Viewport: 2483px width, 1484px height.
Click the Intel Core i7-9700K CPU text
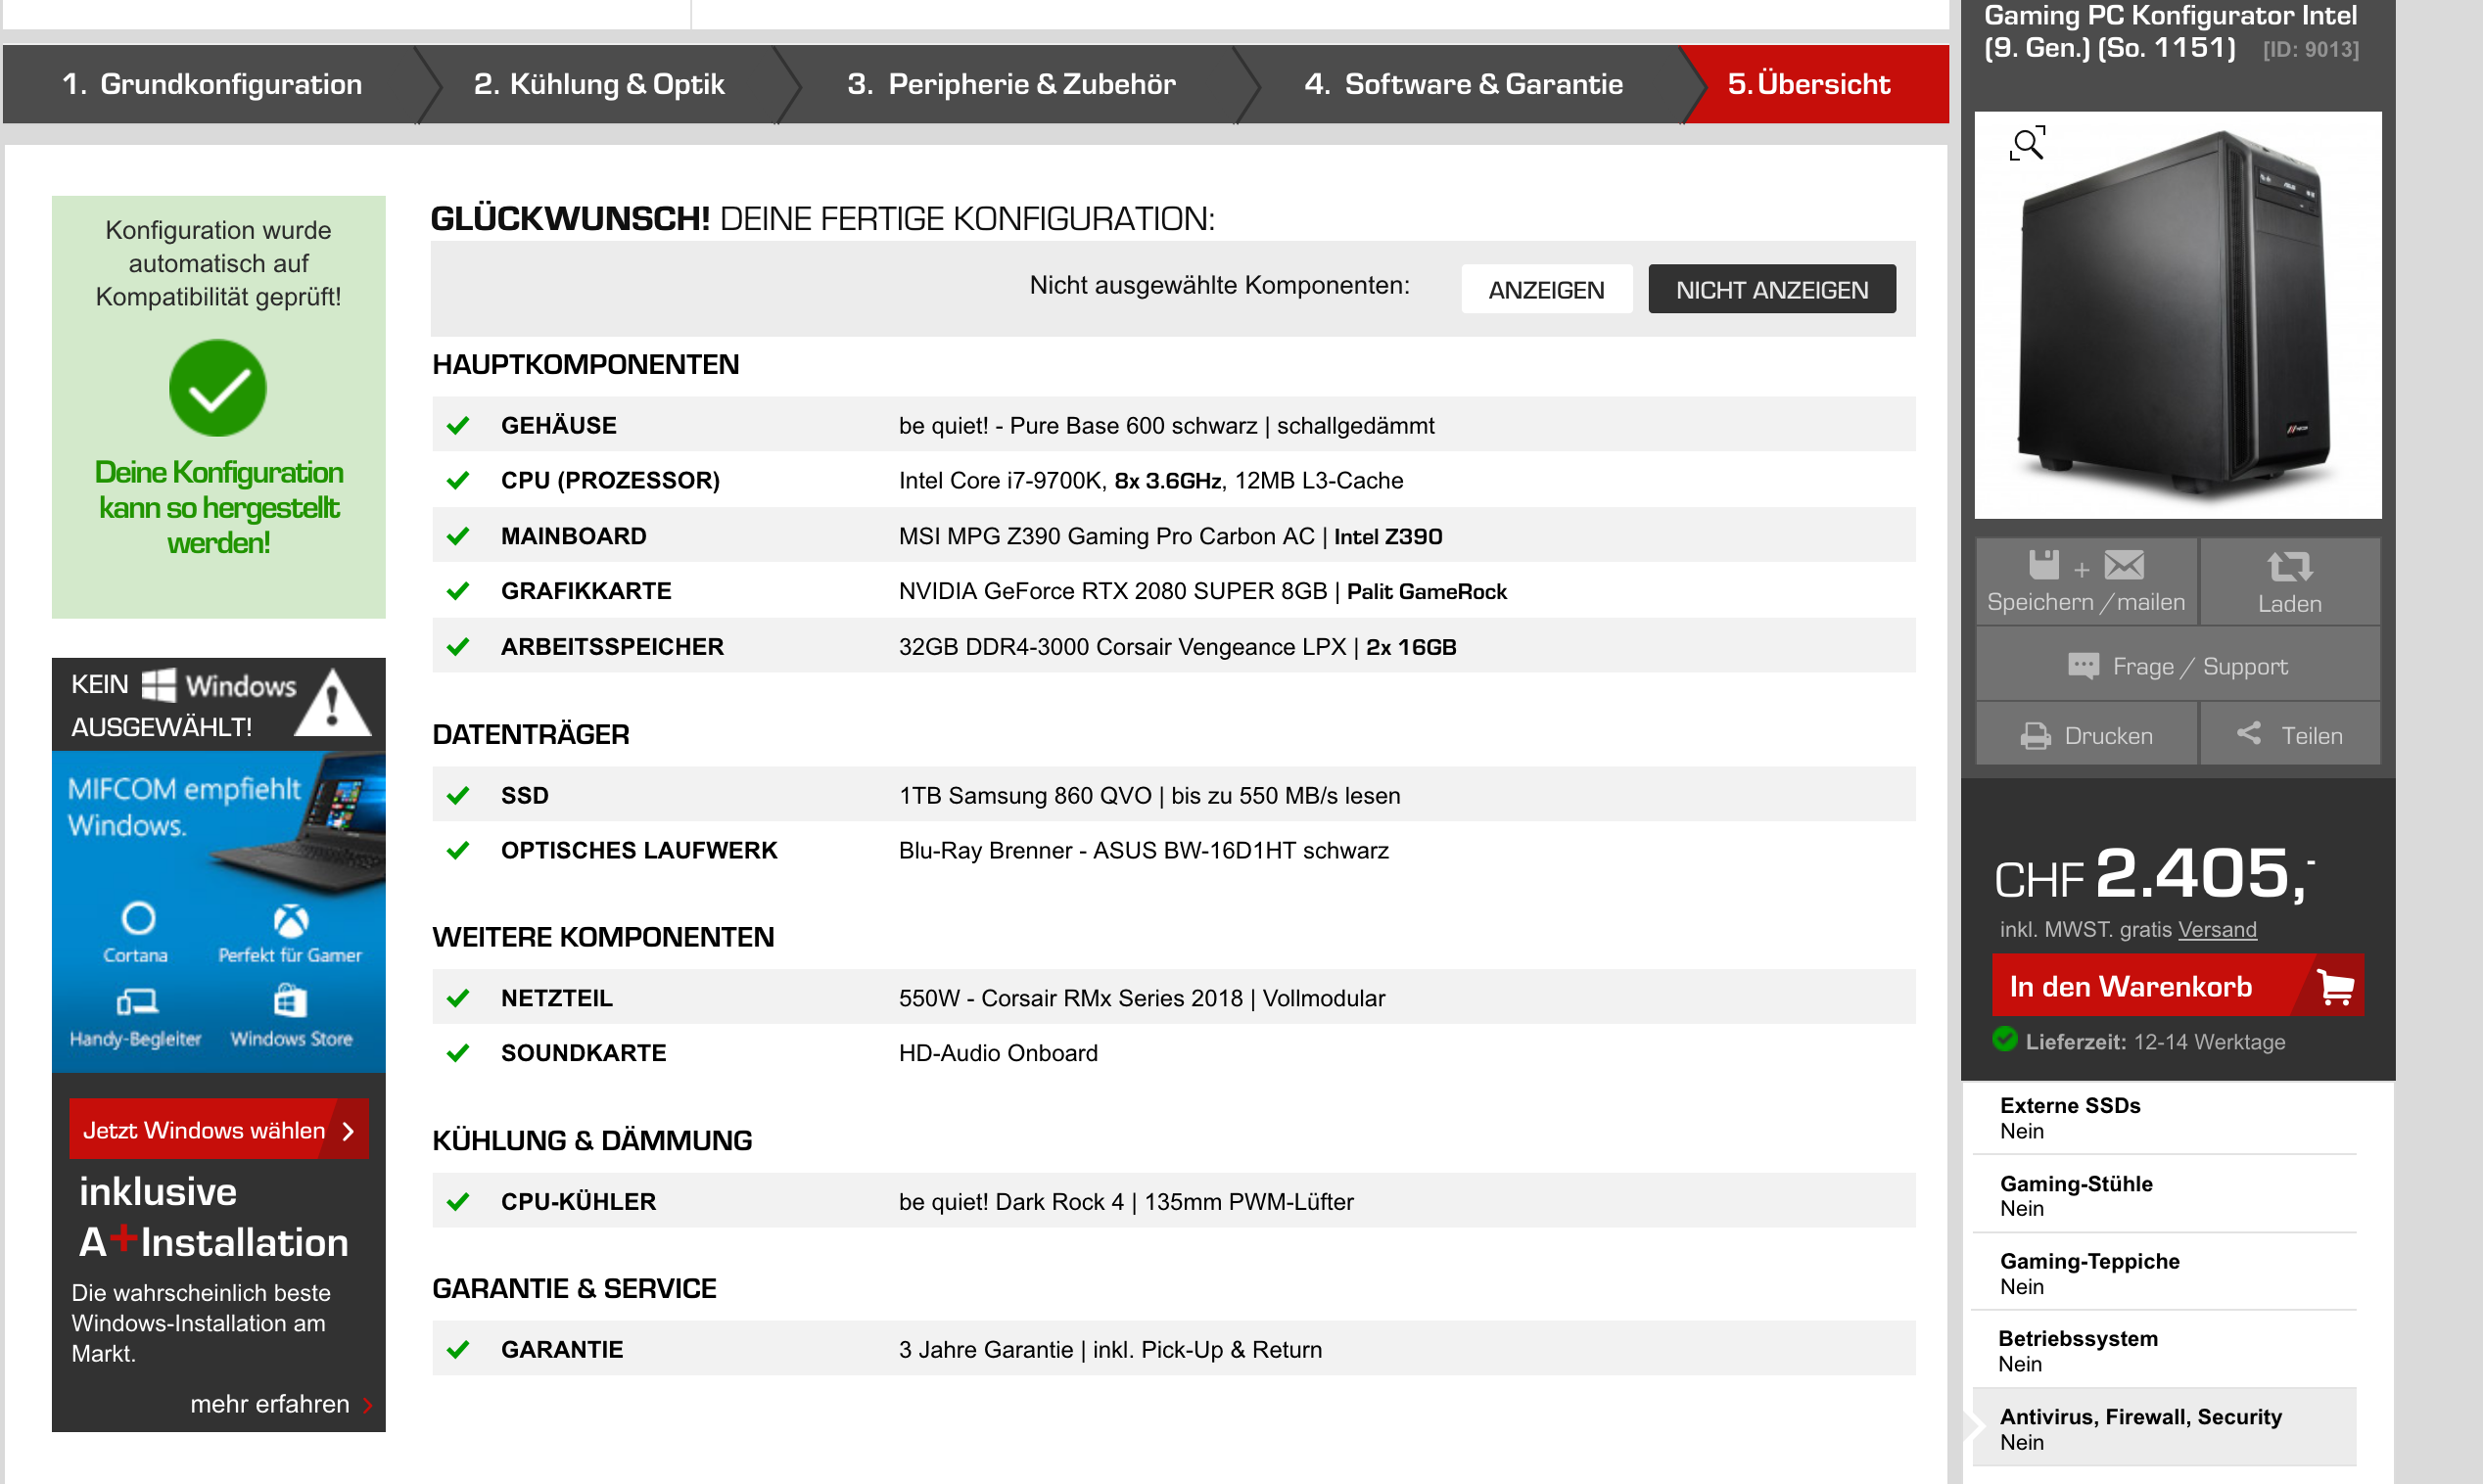tap(1151, 481)
